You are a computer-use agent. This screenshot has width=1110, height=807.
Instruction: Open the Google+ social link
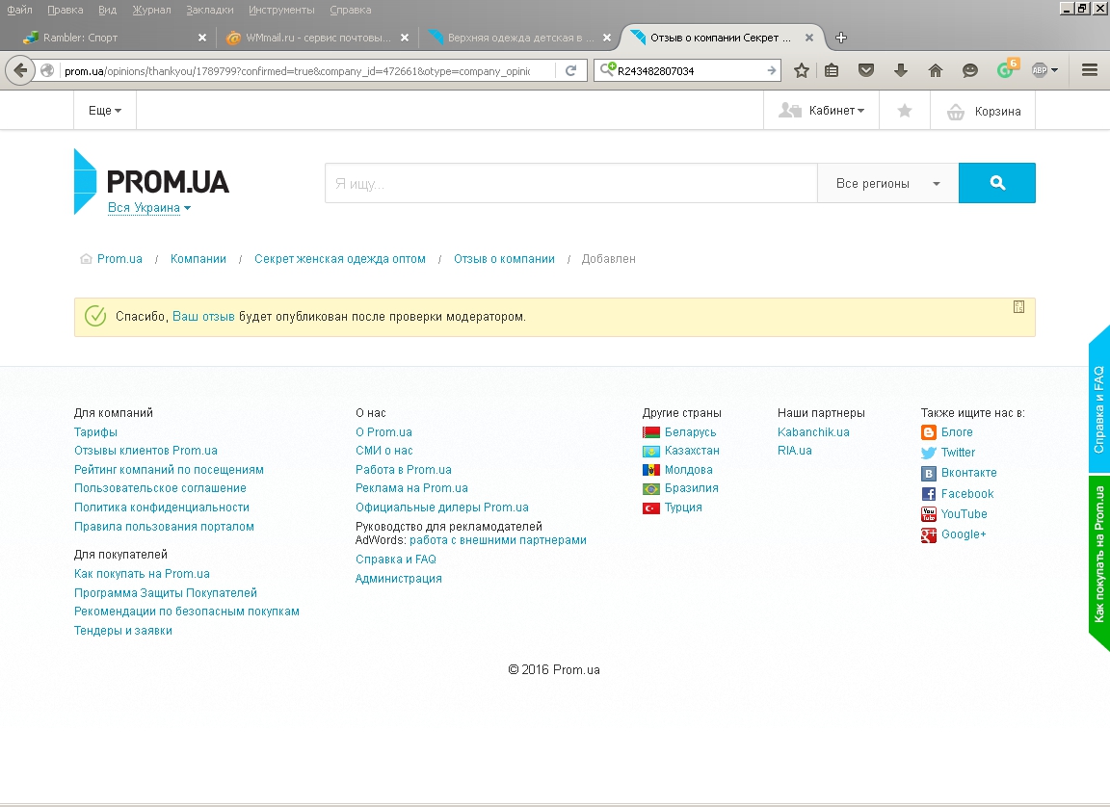click(963, 534)
